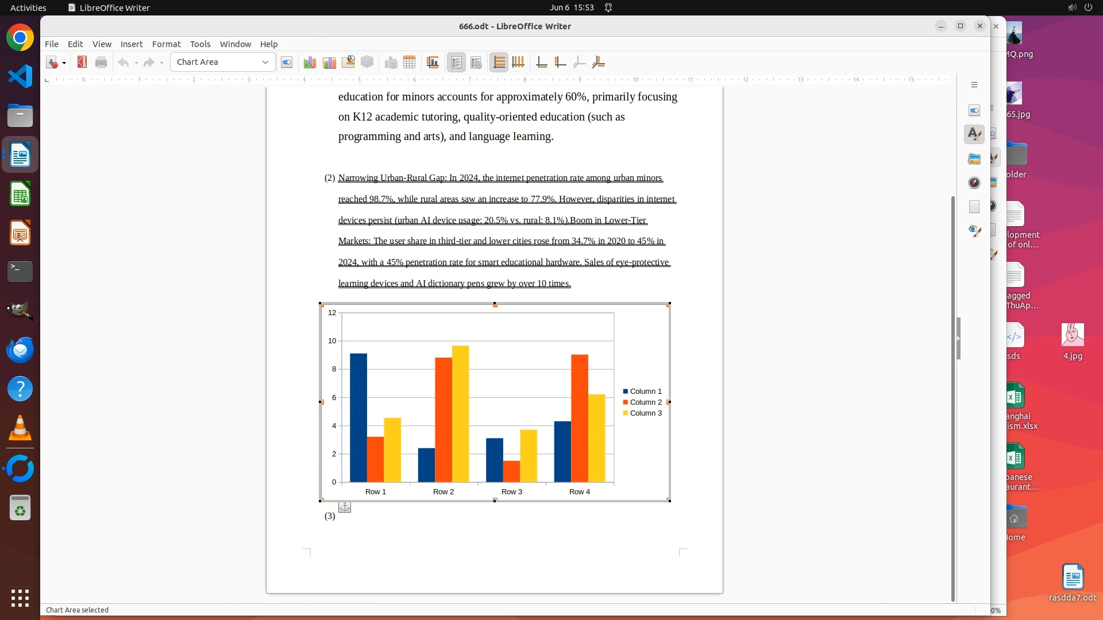Click the blue Row 1 chart bar
The width and height of the screenshot is (1103, 620).
pyautogui.click(x=358, y=417)
